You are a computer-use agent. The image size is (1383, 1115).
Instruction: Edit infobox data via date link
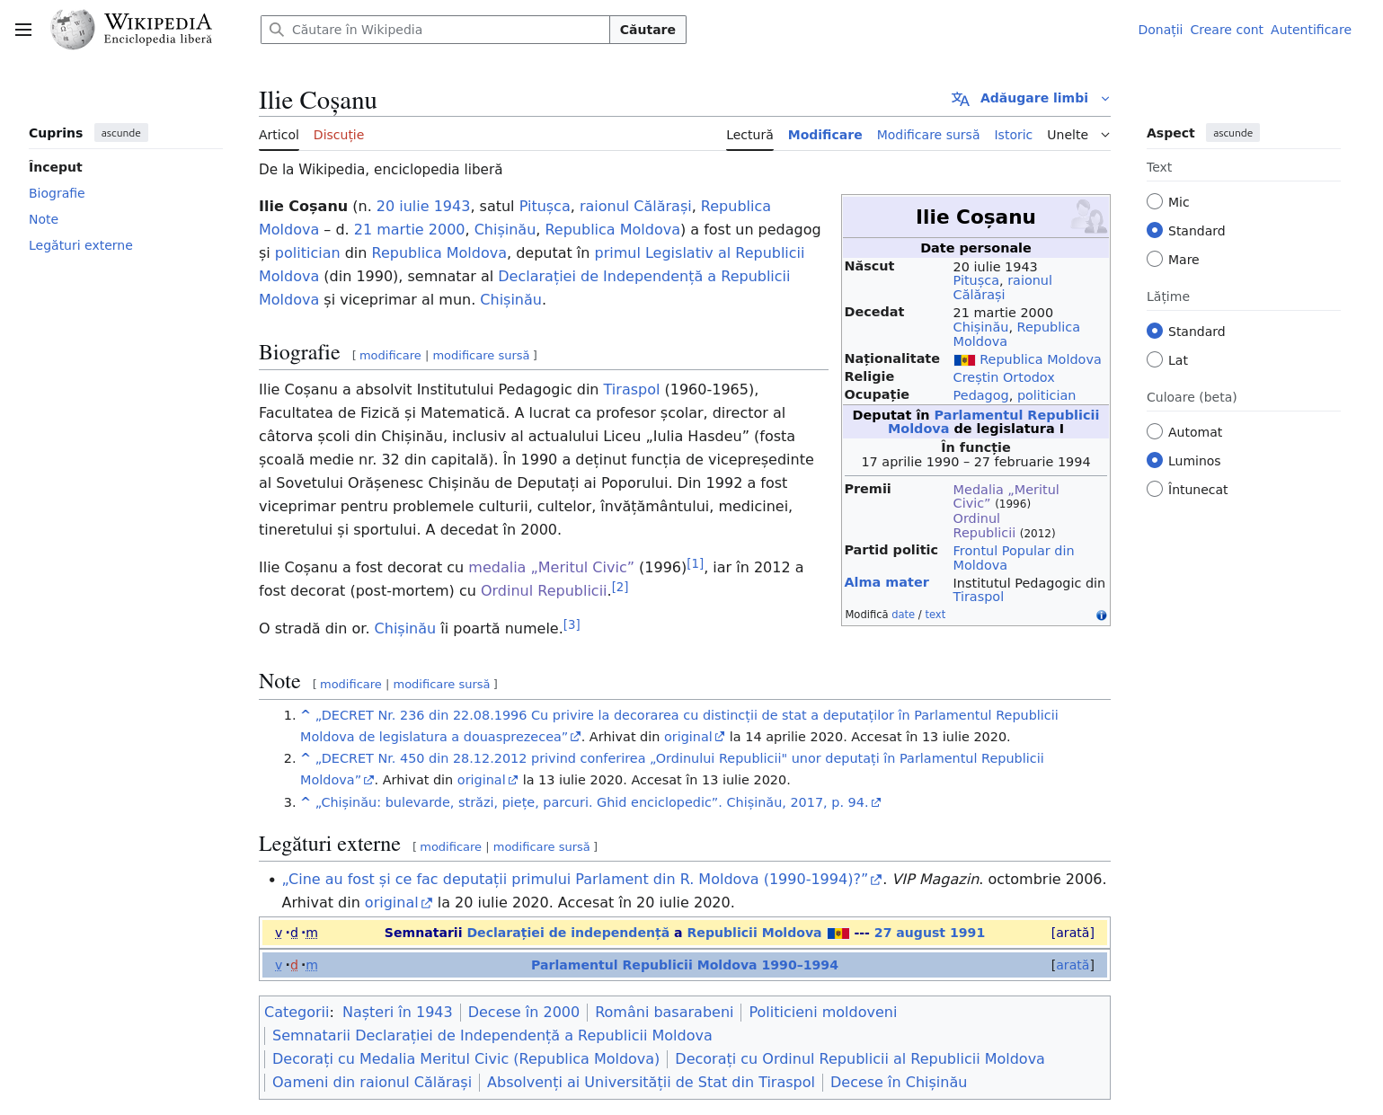click(903, 615)
